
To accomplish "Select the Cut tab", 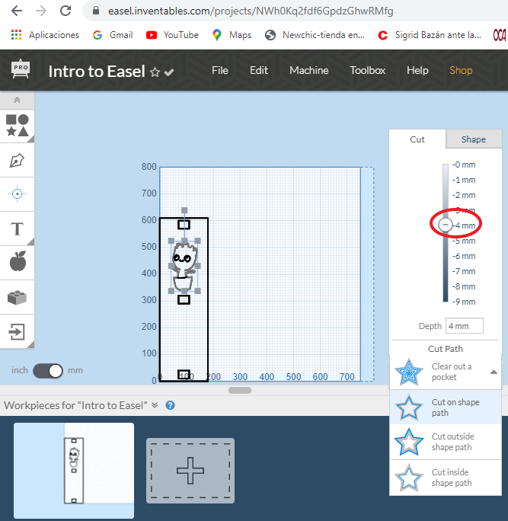I will (x=417, y=139).
